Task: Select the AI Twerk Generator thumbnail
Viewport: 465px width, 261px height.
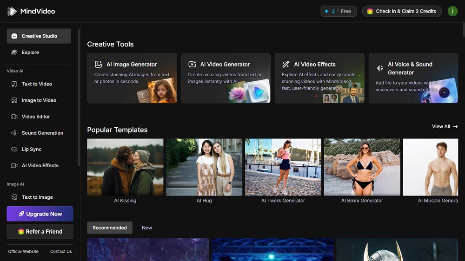Action: pyautogui.click(x=283, y=167)
